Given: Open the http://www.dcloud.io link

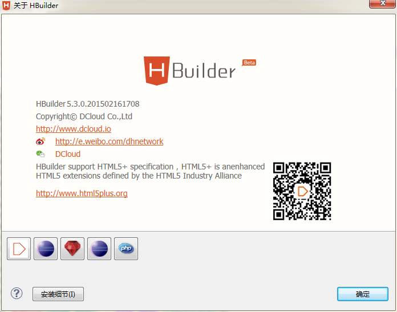Looking at the screenshot, I should point(74,129).
